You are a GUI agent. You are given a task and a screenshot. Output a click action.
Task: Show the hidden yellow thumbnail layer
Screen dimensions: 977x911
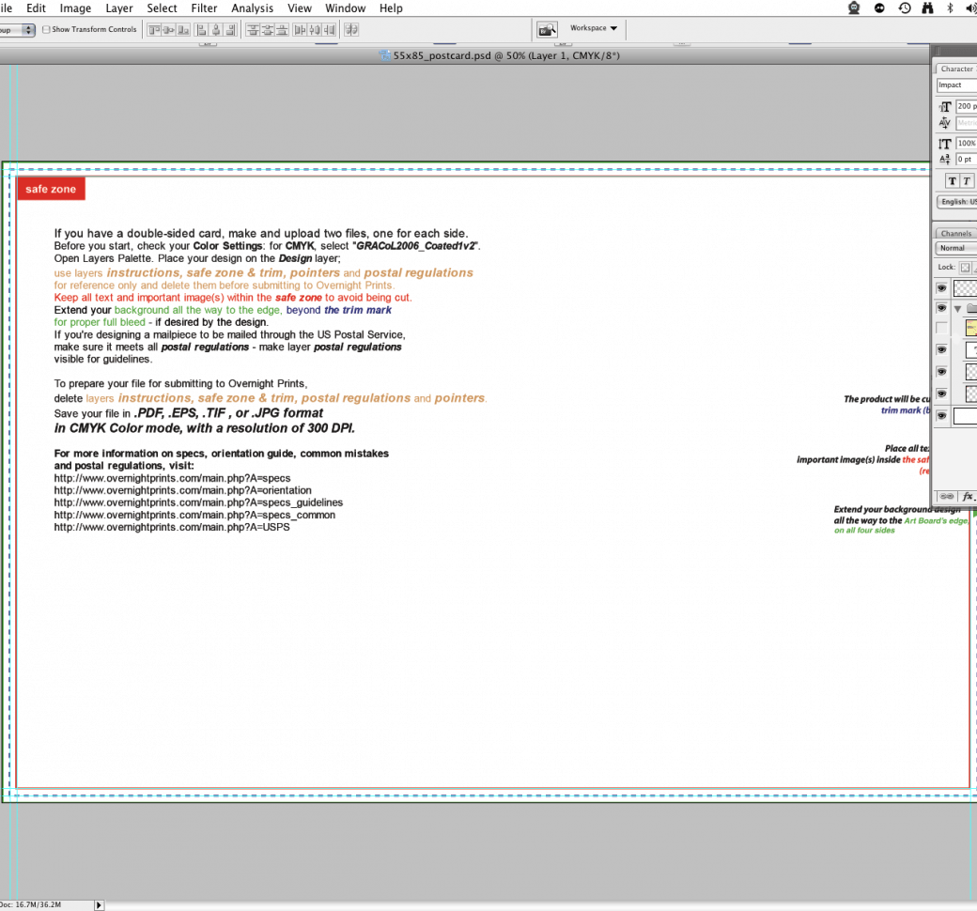pos(941,328)
